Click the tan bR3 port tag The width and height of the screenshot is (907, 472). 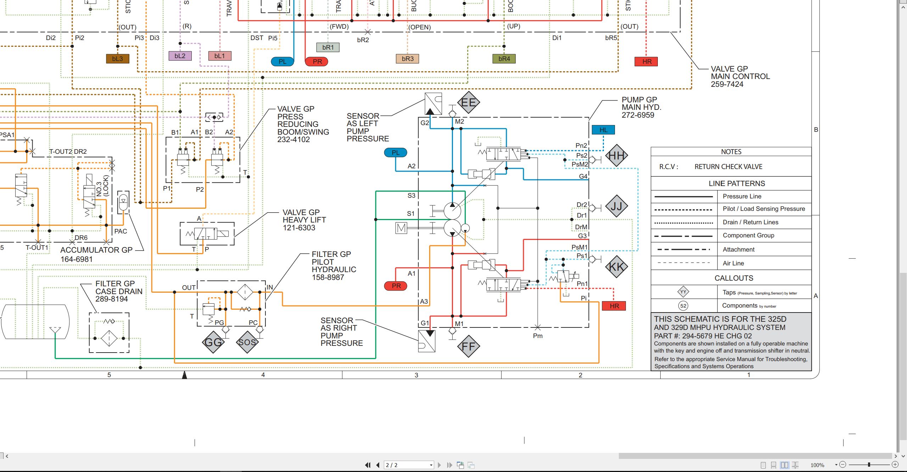click(x=408, y=59)
